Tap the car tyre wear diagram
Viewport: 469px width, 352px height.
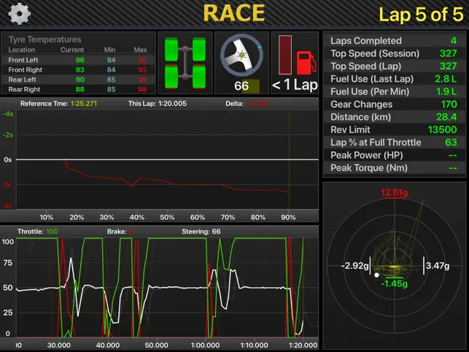[x=185, y=63]
